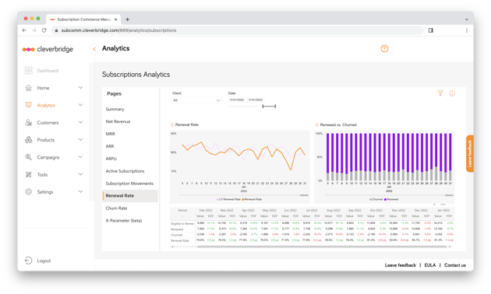Click the Logout label
The image size is (491, 294).
[44, 261]
